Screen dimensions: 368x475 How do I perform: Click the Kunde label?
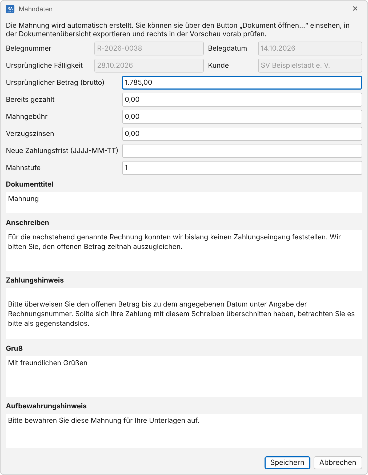(218, 65)
